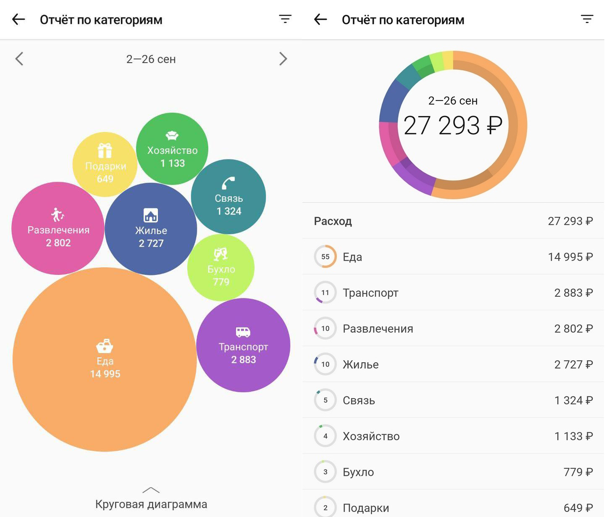The image size is (606, 517).
Task: Tap the Расход header label
Action: coord(333,221)
